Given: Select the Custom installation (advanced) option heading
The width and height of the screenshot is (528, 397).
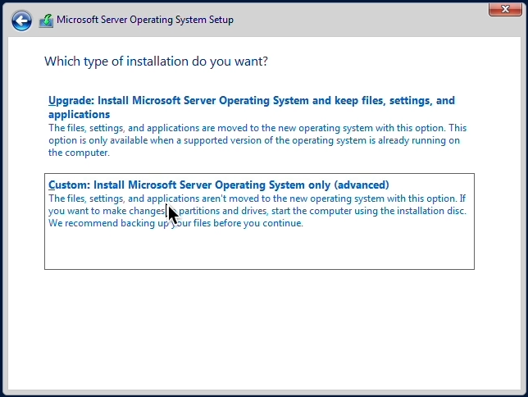Looking at the screenshot, I should [x=219, y=185].
